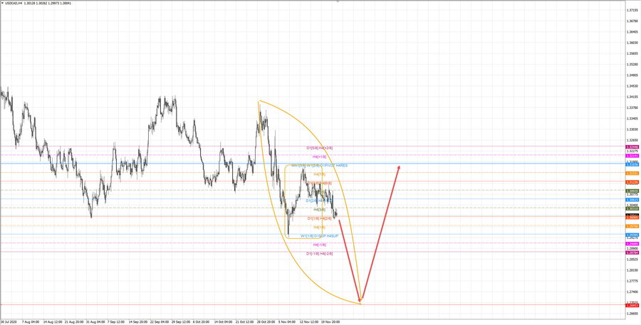Click the W1[1/8] D1SUP H4SUP label
The image size is (641, 325).
tap(320, 235)
